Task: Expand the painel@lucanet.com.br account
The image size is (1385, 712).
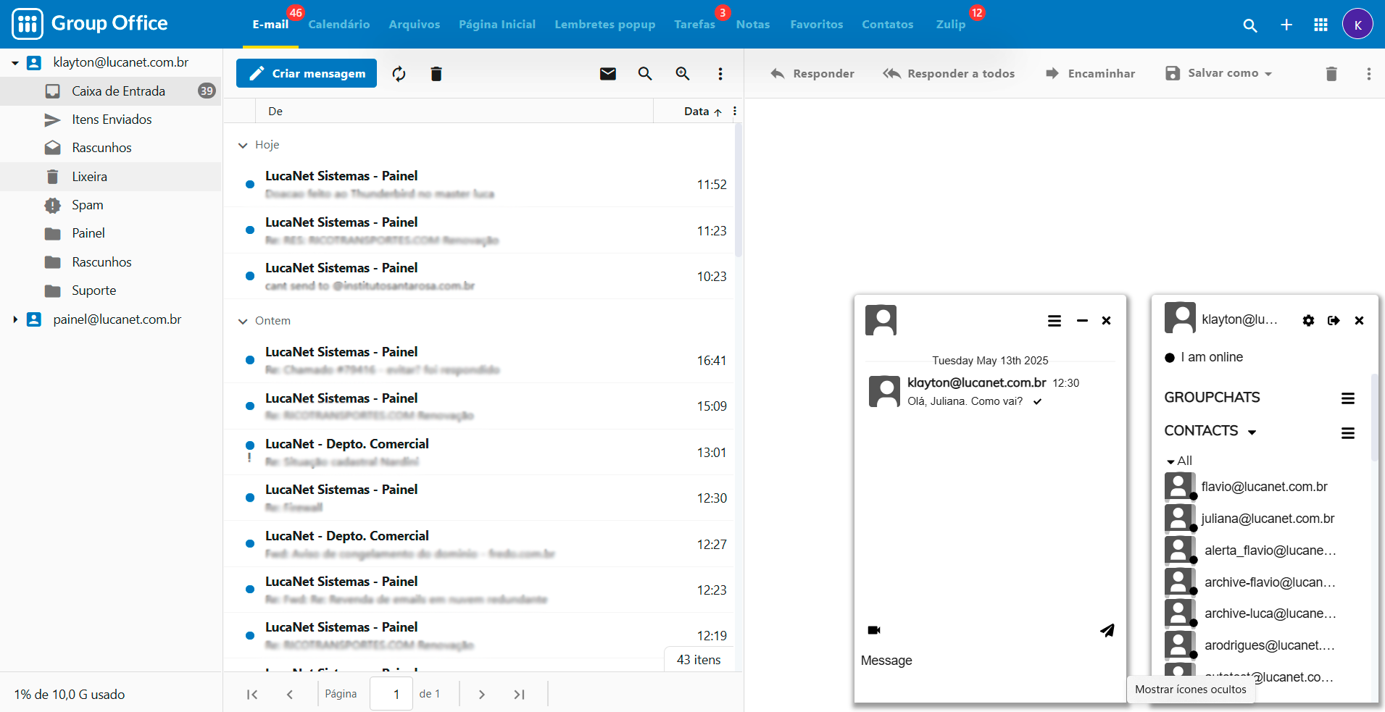Action: tap(15, 319)
